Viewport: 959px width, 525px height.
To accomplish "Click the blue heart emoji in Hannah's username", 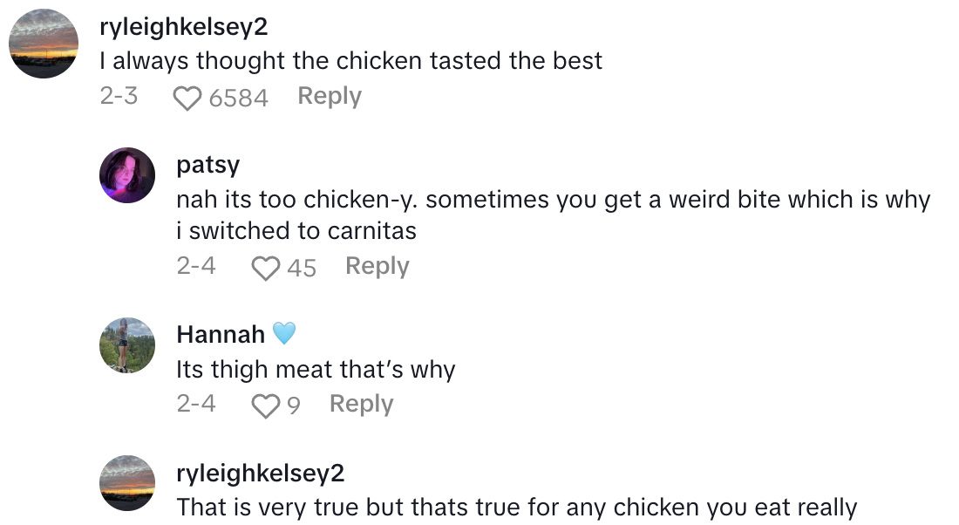I will point(285,333).
